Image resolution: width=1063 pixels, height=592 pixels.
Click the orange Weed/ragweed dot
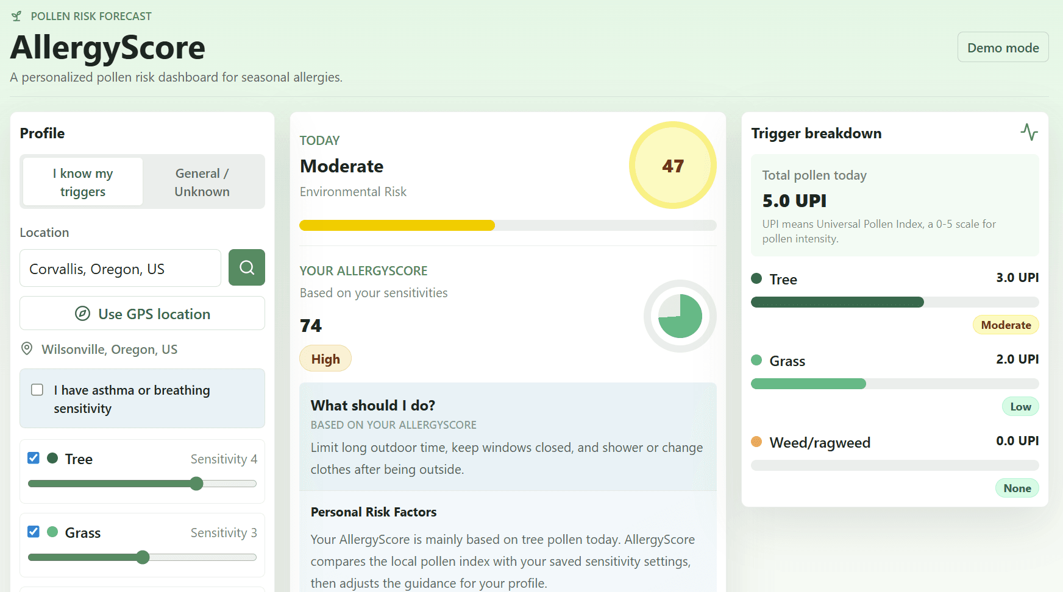tap(756, 442)
